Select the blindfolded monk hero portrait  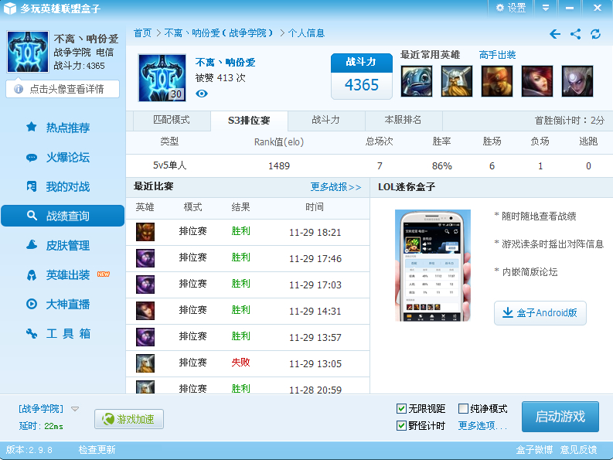click(497, 81)
